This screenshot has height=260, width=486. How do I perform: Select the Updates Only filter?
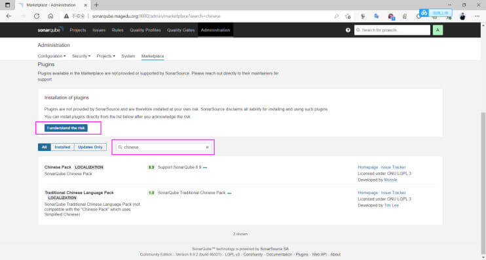point(90,147)
